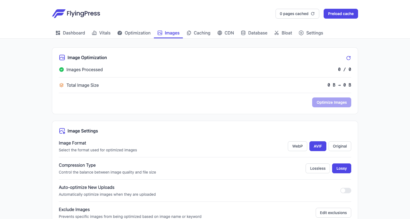Open Edit exclusions for Exclude Images
This screenshot has height=219, width=410.
[333, 213]
